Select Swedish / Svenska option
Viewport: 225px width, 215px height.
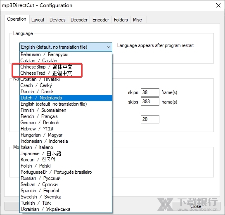[66, 197]
